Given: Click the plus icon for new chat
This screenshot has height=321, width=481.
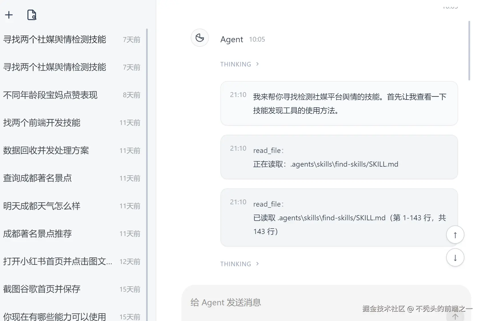Looking at the screenshot, I should (x=9, y=15).
